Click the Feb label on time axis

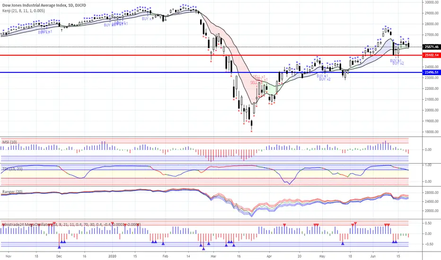point(166,256)
